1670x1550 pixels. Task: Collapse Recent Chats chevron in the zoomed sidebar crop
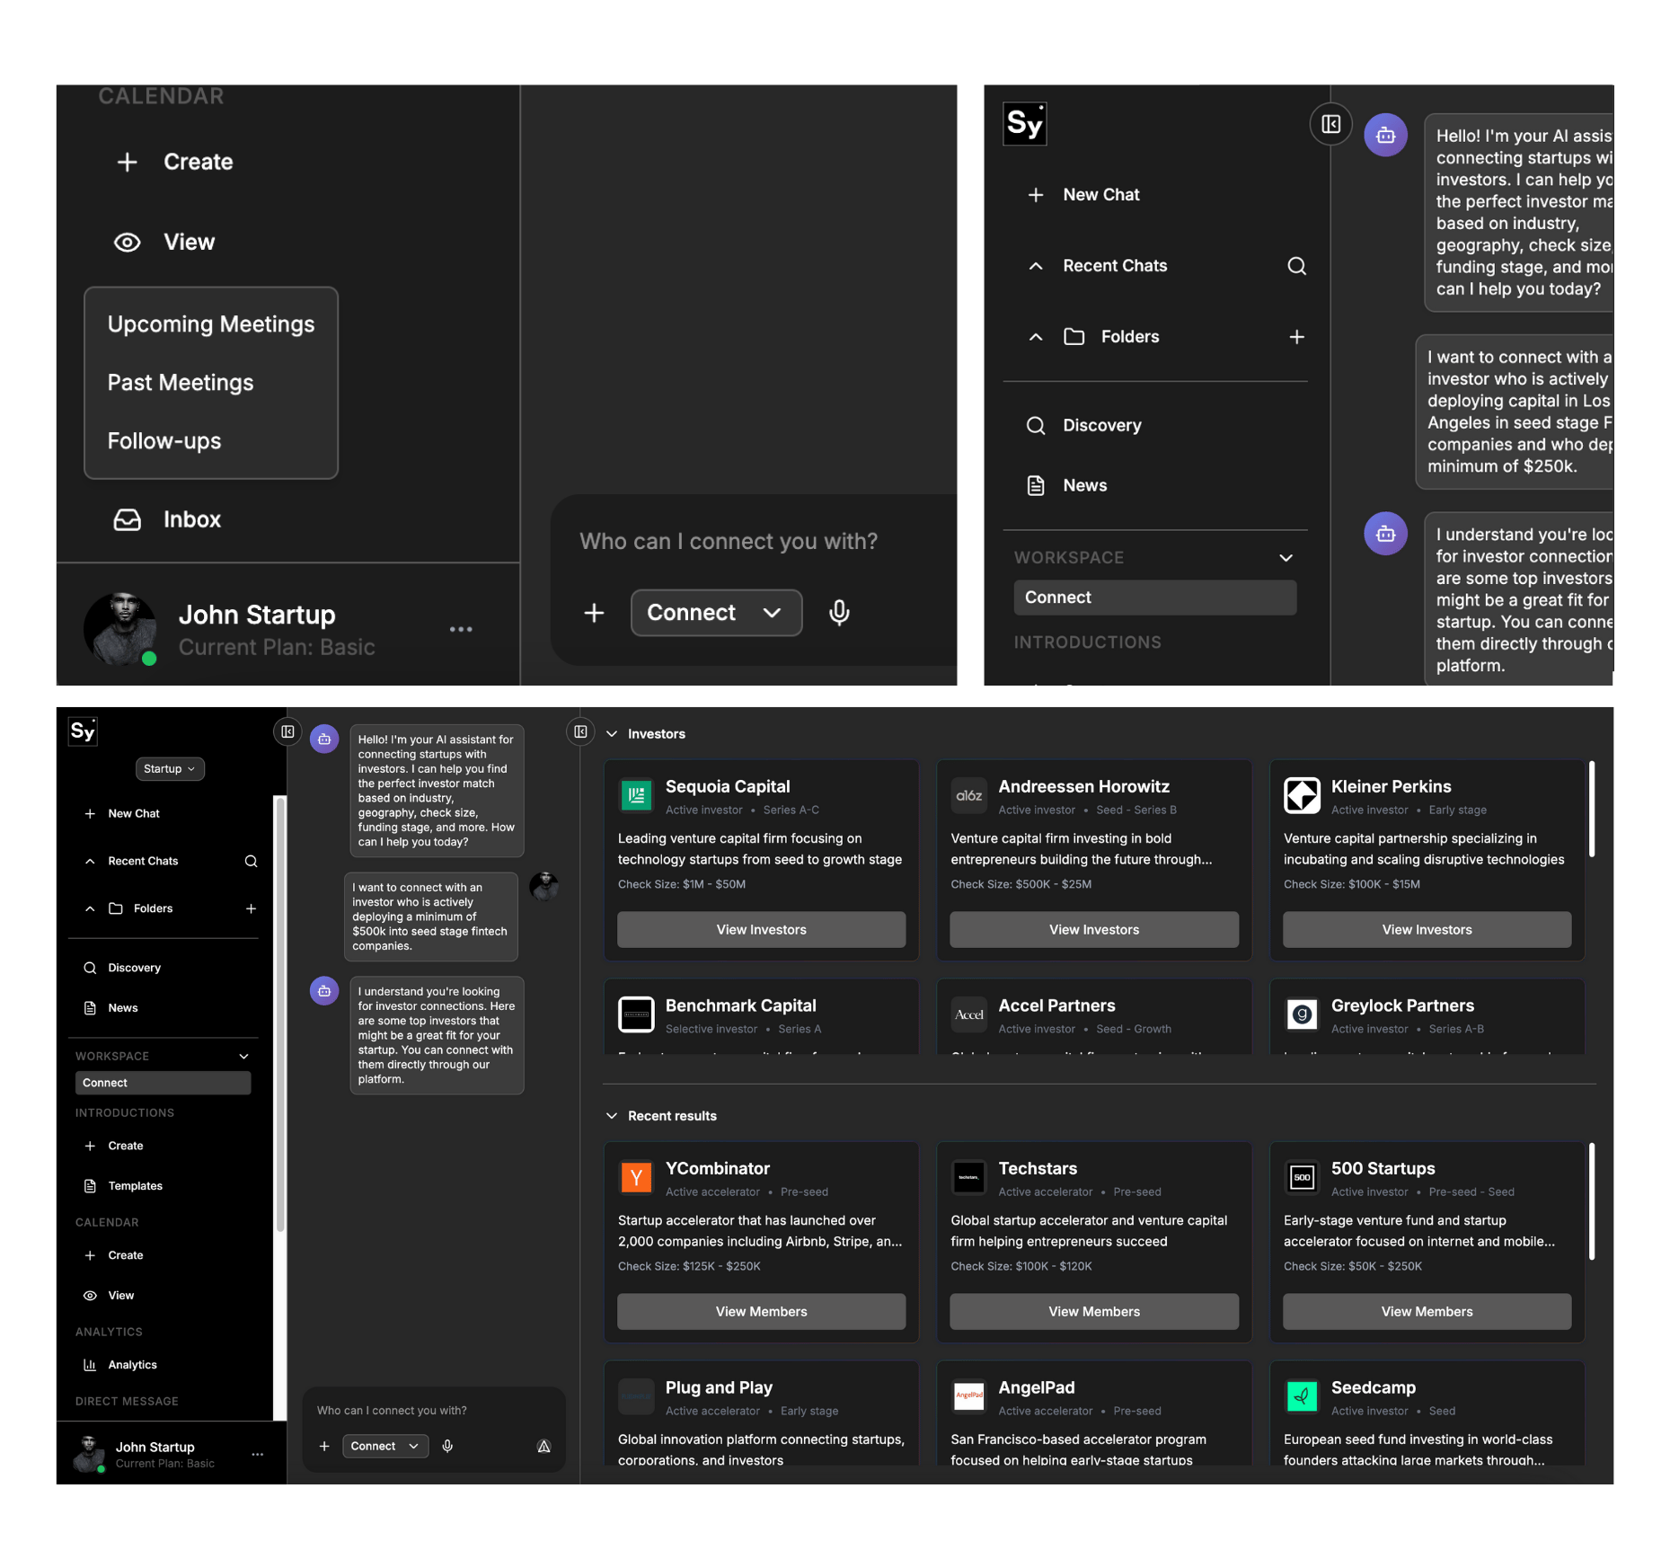pyautogui.click(x=1036, y=266)
